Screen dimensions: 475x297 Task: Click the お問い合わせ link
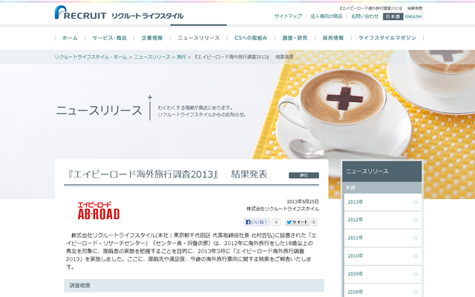pyautogui.click(x=364, y=16)
